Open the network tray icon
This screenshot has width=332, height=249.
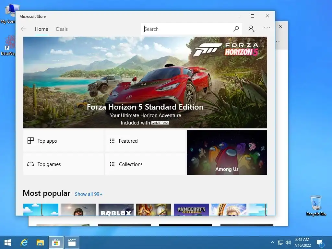click(x=280, y=243)
